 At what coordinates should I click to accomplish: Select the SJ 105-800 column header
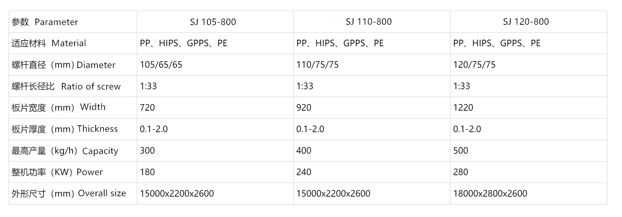(213, 22)
